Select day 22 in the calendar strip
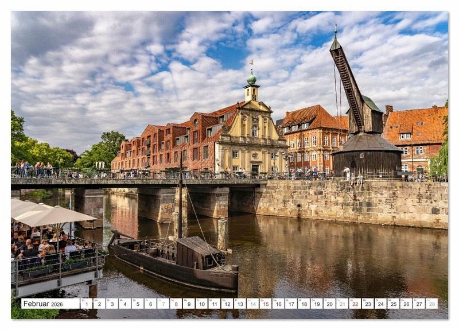The image size is (459, 330). [355, 304]
